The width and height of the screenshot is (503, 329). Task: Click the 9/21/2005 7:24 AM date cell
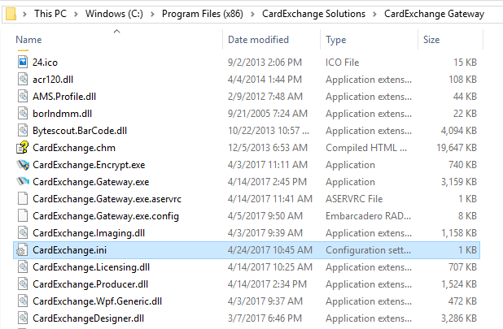(268, 113)
